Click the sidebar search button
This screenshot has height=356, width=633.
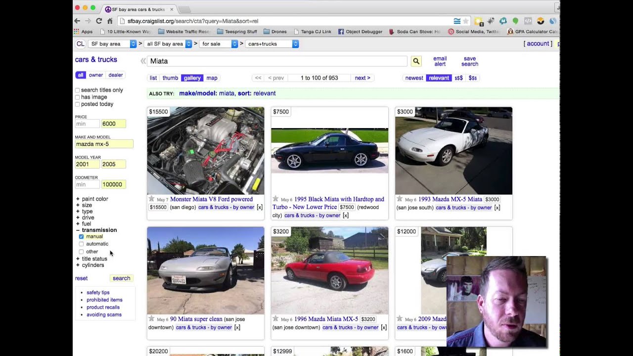121,278
